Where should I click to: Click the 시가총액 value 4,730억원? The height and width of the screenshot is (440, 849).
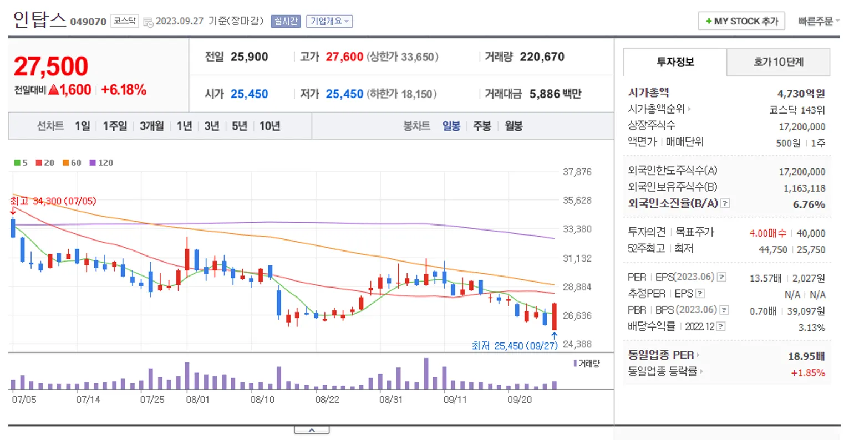[x=801, y=94]
